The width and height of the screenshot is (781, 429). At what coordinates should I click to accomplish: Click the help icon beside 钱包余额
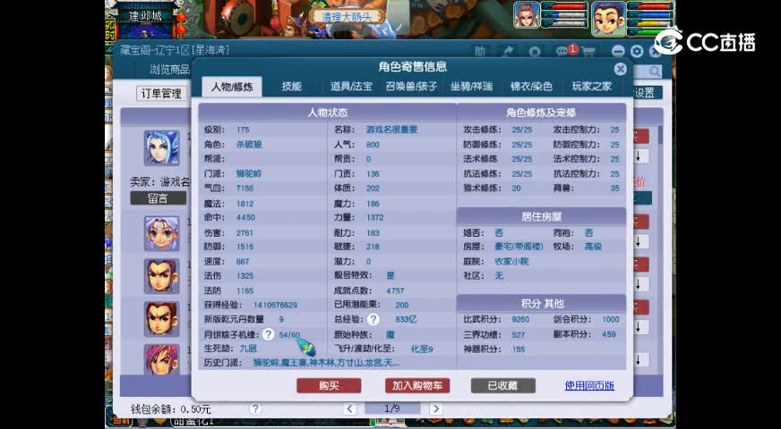(255, 408)
